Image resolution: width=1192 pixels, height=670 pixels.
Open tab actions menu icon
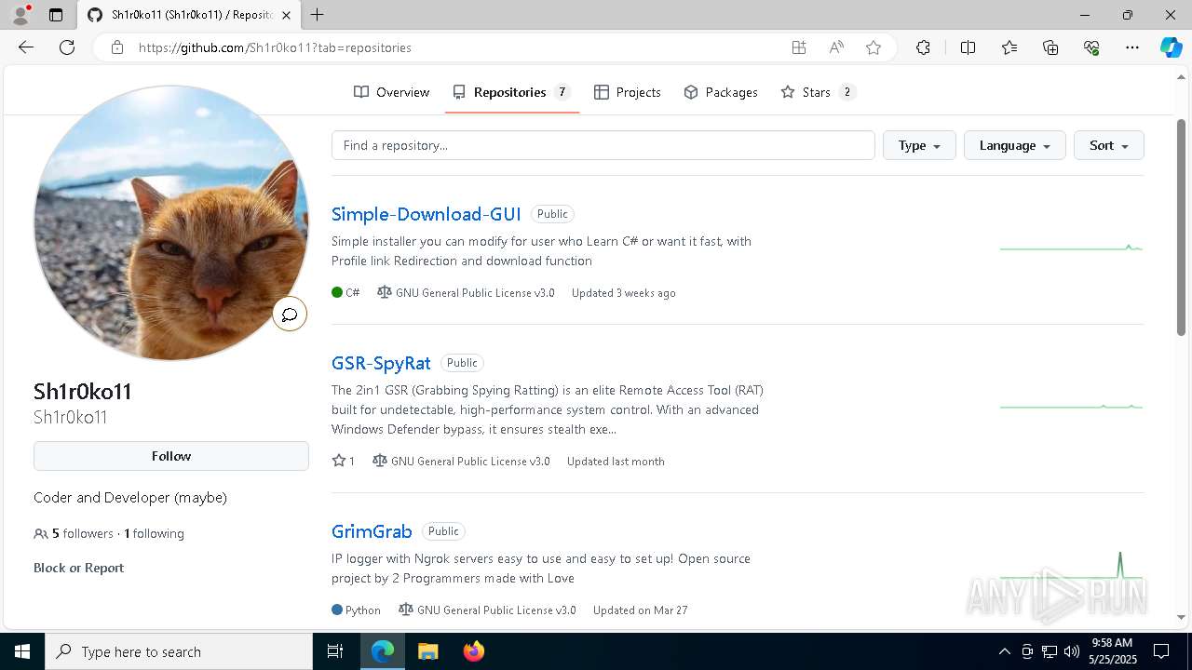(x=56, y=15)
